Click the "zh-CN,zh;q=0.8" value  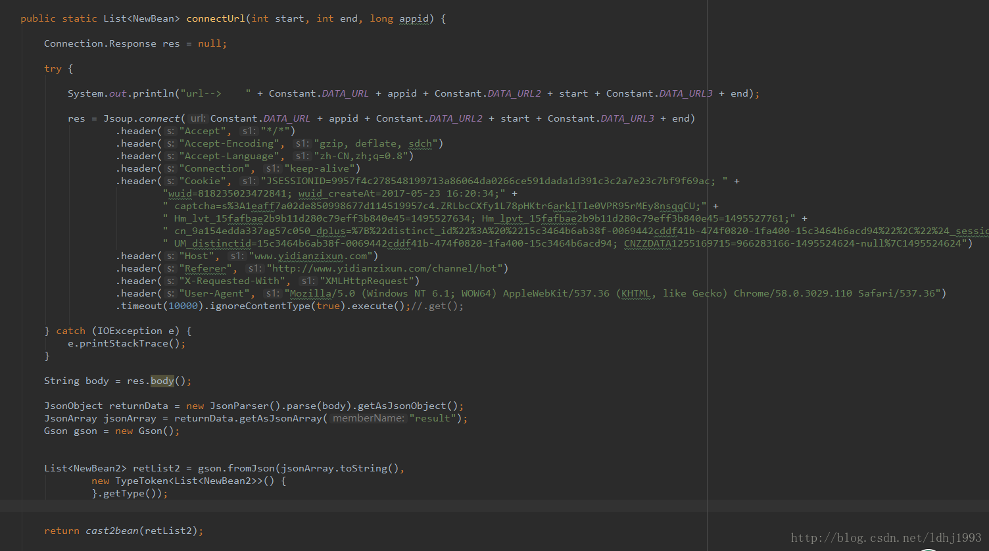click(361, 156)
